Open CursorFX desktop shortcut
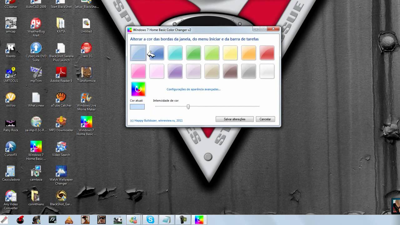 click(x=11, y=149)
